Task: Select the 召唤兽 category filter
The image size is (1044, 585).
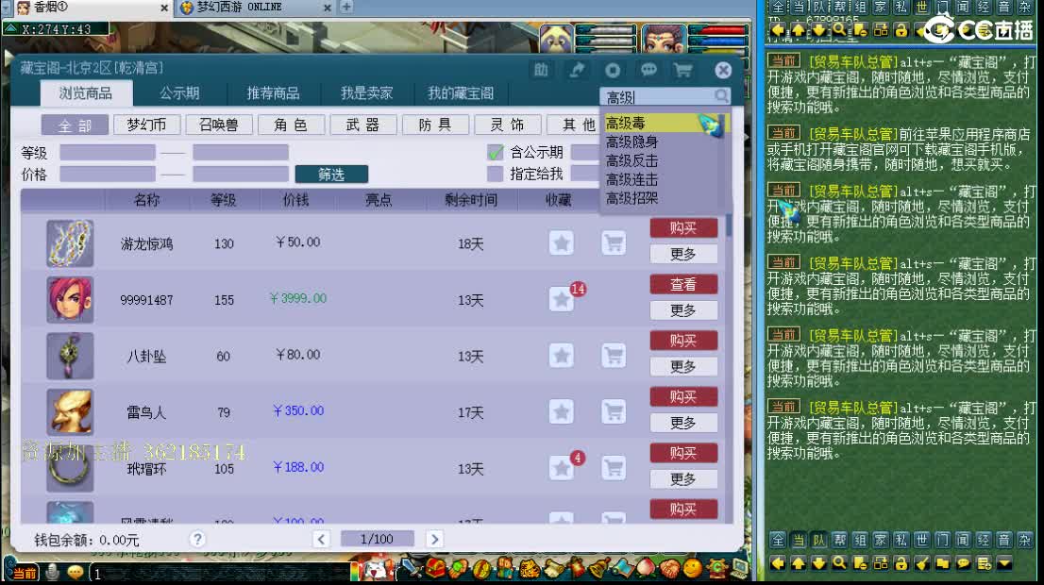Action: (x=218, y=125)
